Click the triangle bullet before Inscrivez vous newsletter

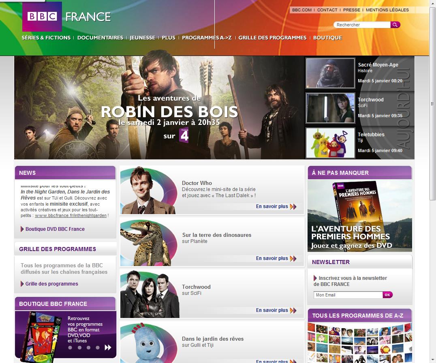click(x=315, y=278)
